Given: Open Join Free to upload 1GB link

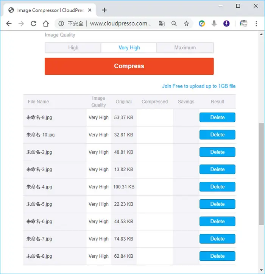Looking at the screenshot, I should (199, 86).
